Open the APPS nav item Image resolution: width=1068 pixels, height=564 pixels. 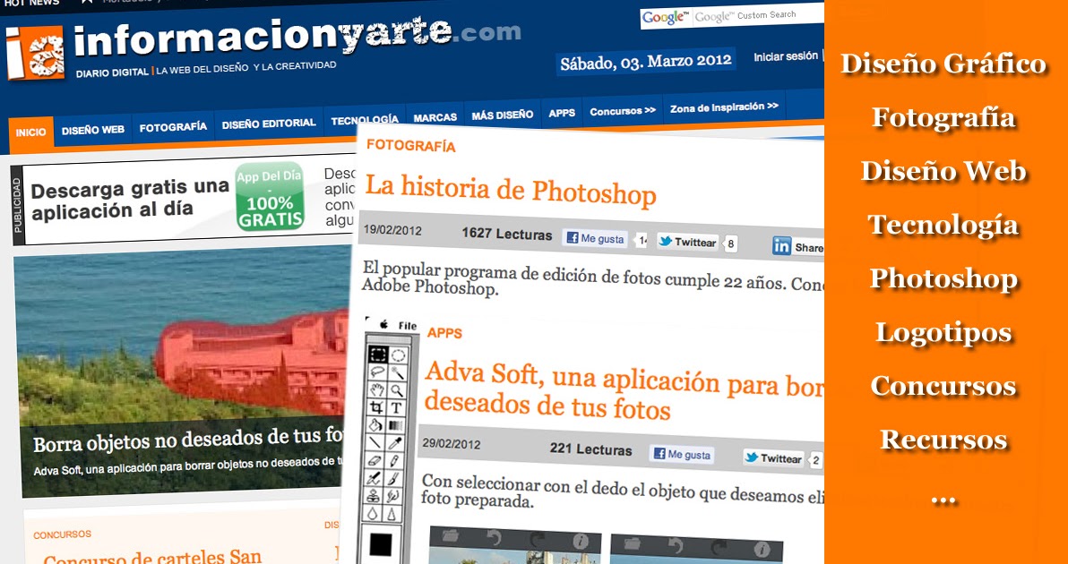coord(562,113)
